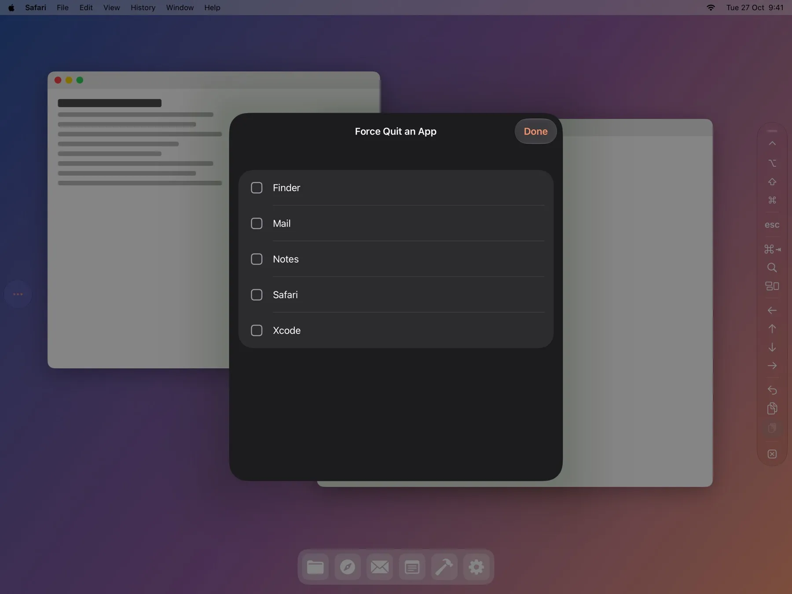The image size is (792, 594).
Task: Open Settings gear icon in the Dock
Action: click(x=476, y=567)
